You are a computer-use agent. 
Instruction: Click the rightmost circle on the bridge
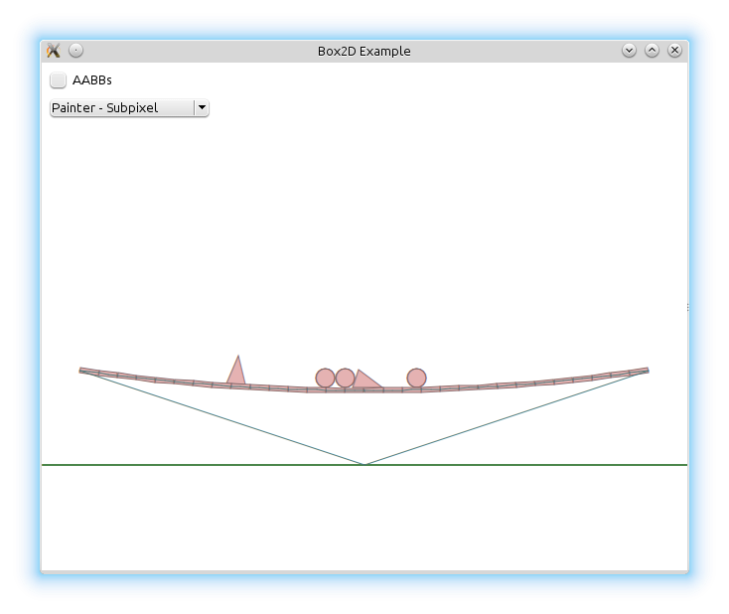click(416, 378)
